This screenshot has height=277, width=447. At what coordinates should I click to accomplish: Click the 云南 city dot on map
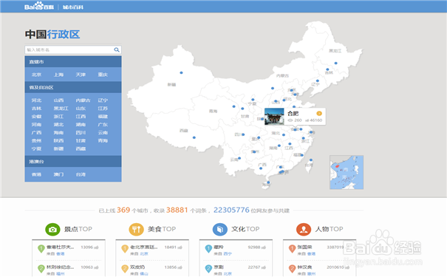[x=239, y=158]
